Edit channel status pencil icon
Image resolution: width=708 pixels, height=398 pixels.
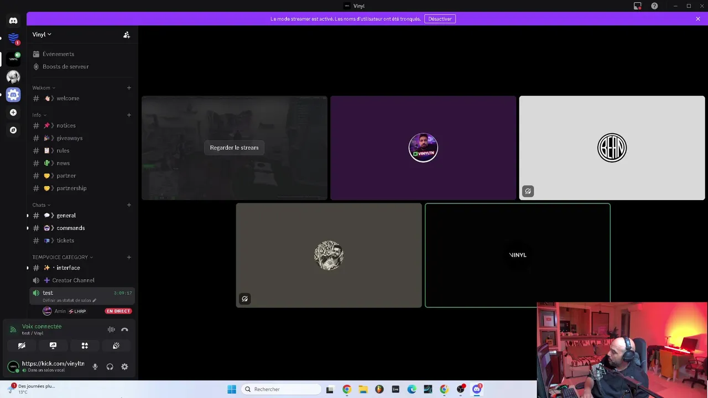[95, 301]
